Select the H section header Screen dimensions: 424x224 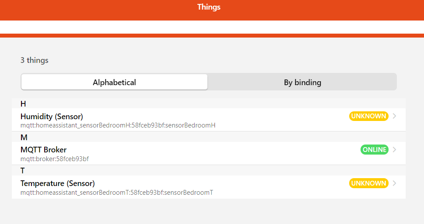point(23,104)
